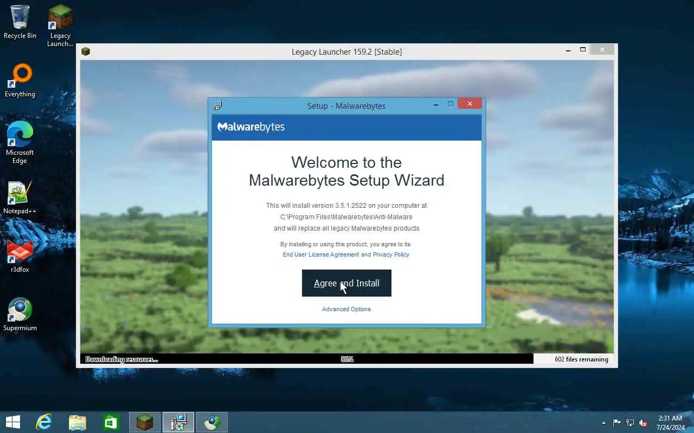Switch to Legacy Launcher taskbar button
Viewport: 694px width, 433px height.
[x=145, y=422]
